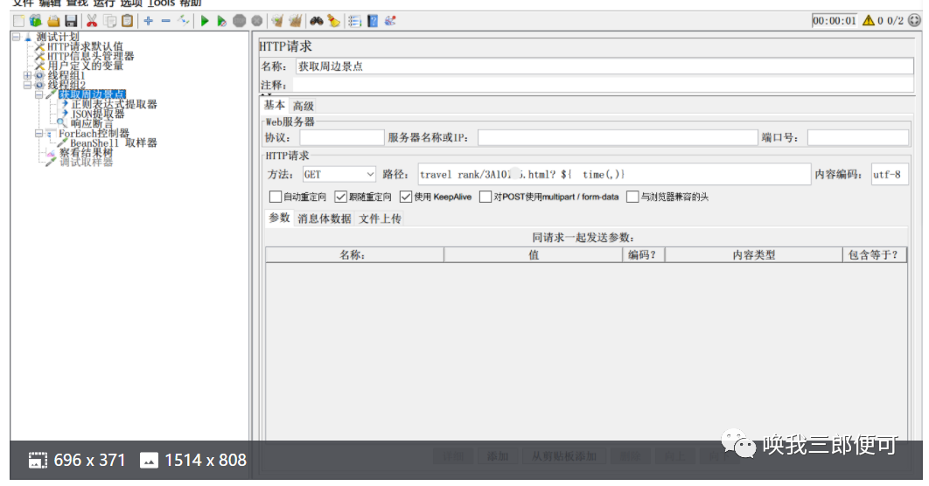Open the Templates toolbar icon
The height and width of the screenshot is (486, 929).
[x=36, y=21]
